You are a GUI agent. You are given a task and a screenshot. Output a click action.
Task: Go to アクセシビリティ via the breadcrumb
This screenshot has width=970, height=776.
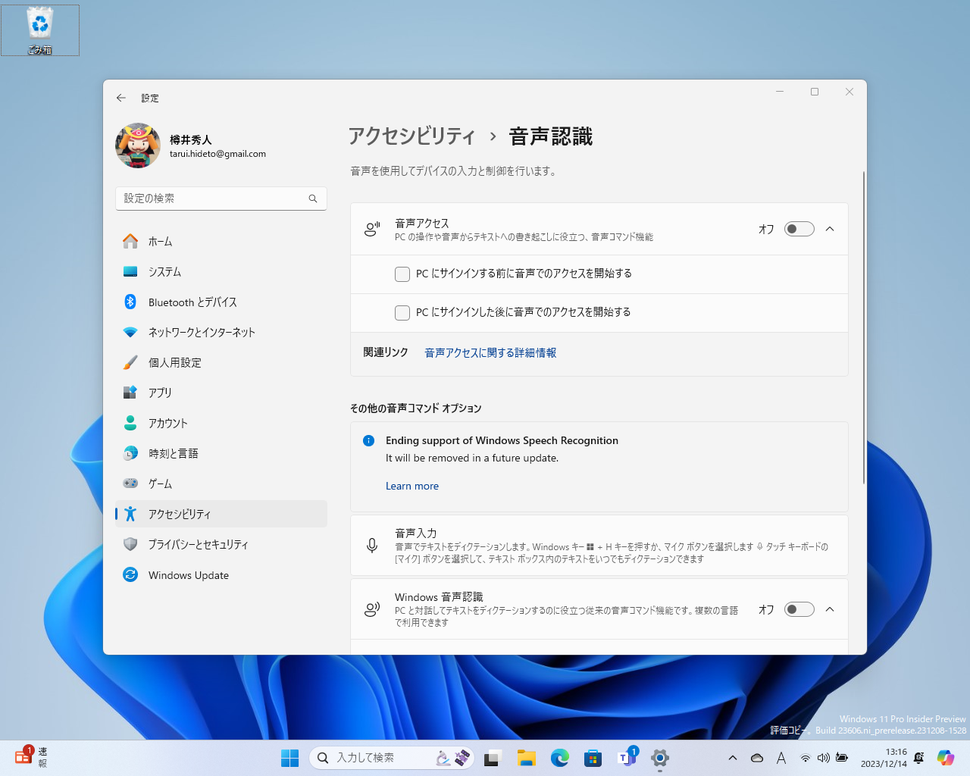point(410,137)
